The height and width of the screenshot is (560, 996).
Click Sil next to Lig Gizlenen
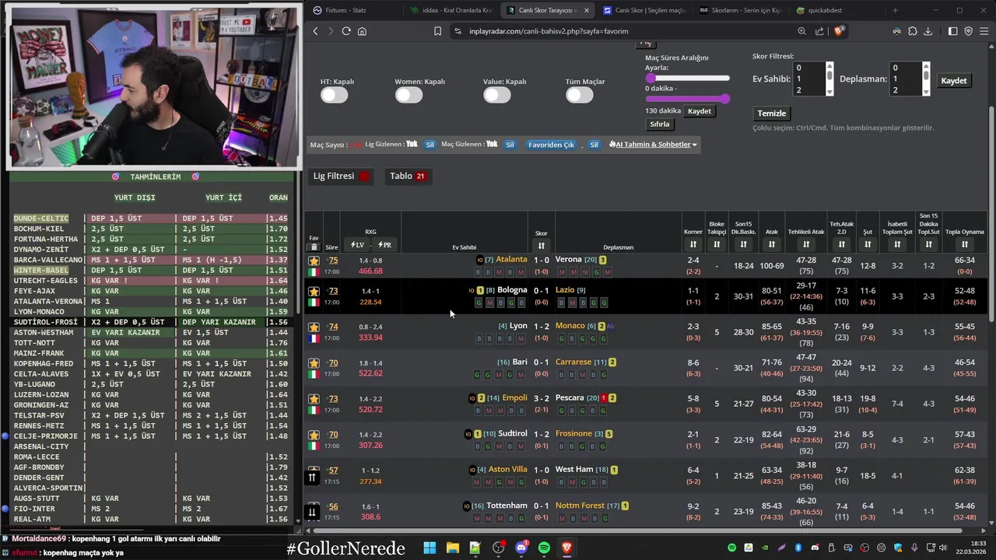pyautogui.click(x=430, y=145)
